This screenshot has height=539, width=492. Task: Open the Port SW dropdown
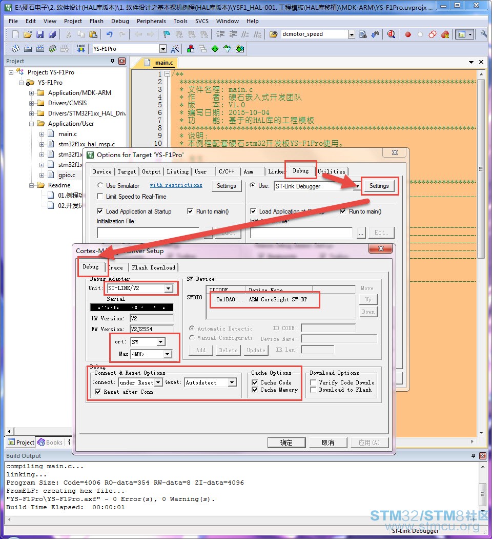[x=160, y=342]
